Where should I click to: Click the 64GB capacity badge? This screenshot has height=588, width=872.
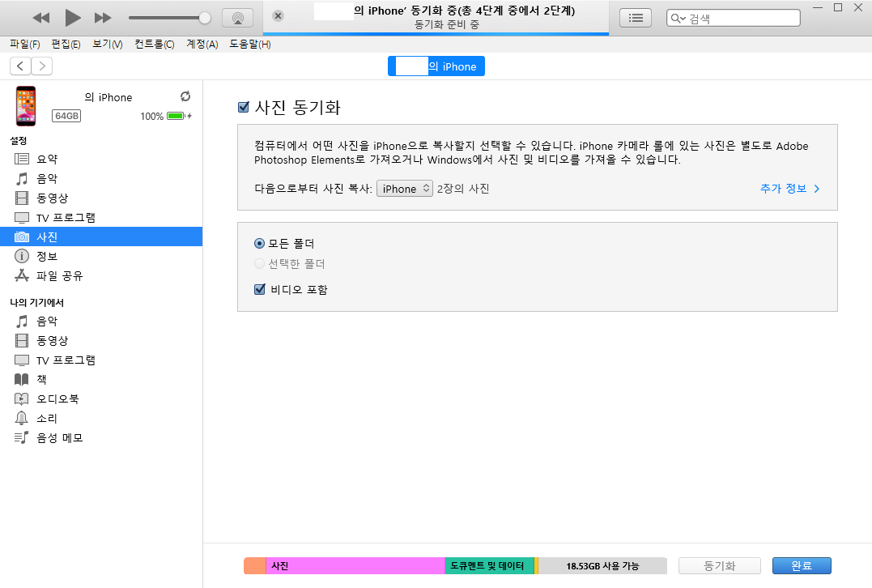(x=66, y=116)
